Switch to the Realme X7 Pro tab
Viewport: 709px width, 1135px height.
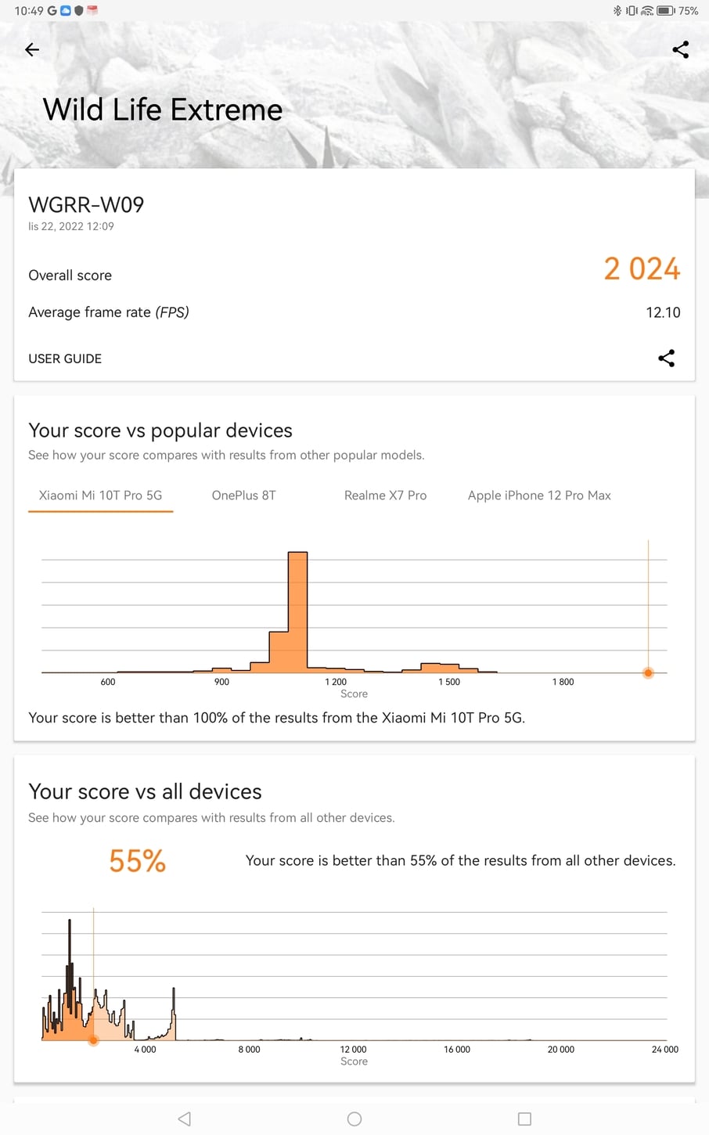[385, 495]
